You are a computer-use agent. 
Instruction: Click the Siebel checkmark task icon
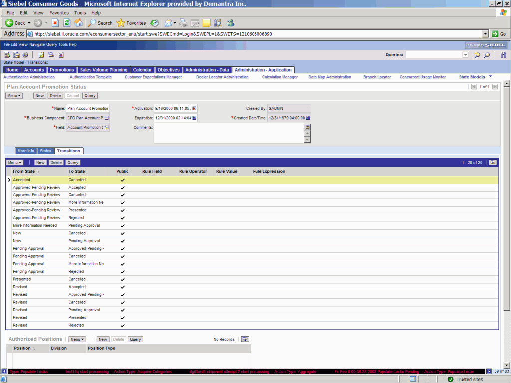(x=41, y=55)
